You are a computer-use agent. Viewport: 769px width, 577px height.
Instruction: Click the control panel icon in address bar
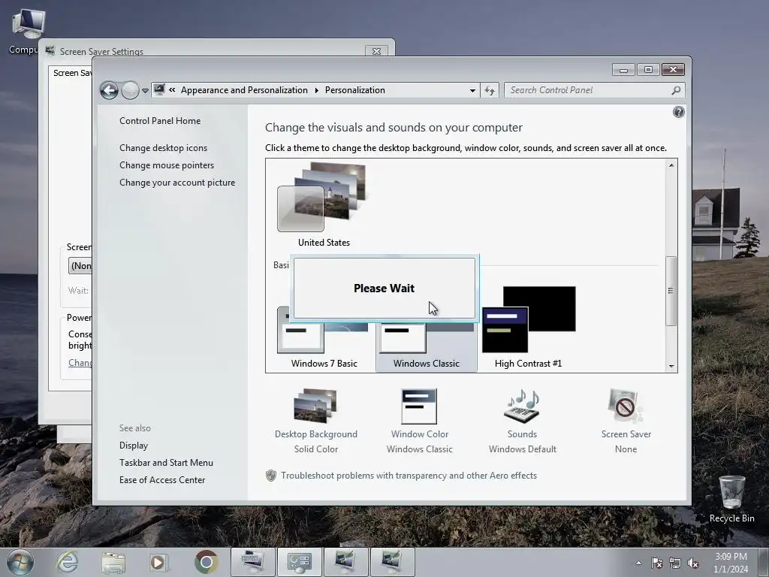coord(159,90)
